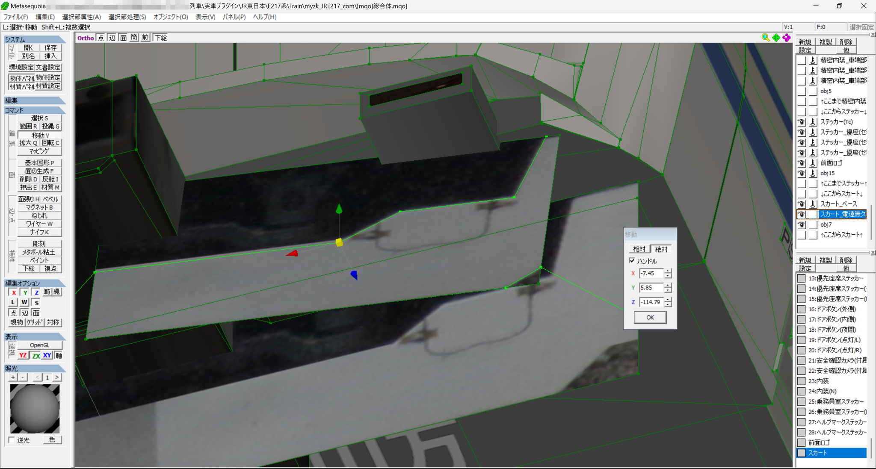Toggle the Z axis edit option
Image resolution: width=876 pixels, height=469 pixels.
coord(36,292)
